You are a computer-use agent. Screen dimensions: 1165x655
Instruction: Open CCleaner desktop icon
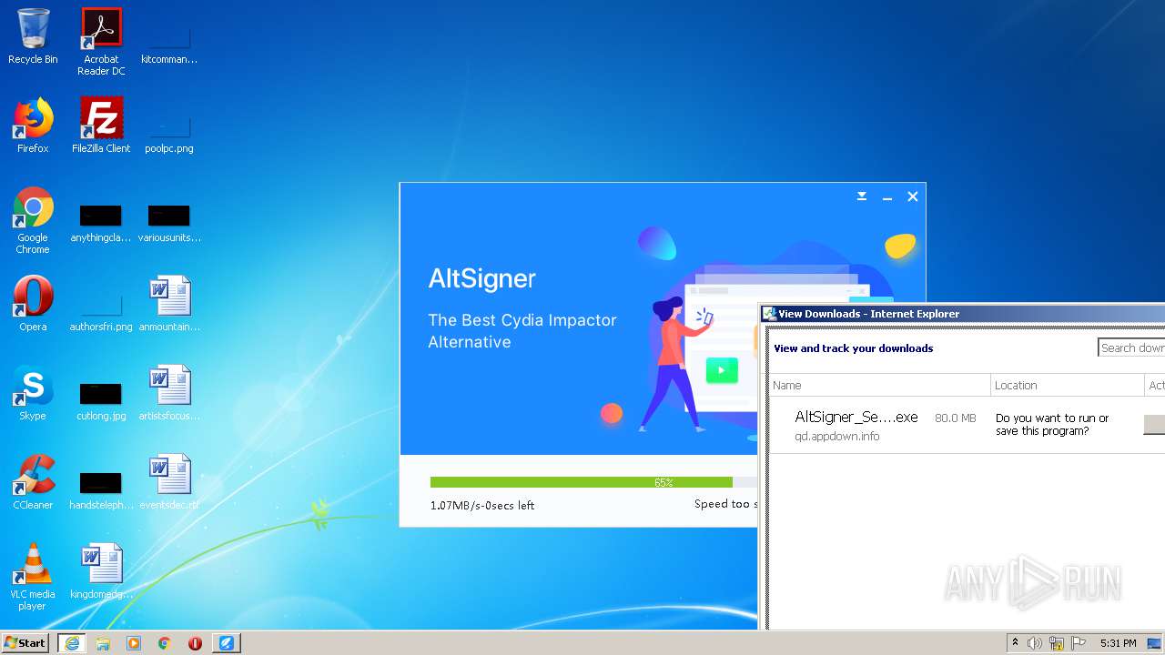coord(33,482)
